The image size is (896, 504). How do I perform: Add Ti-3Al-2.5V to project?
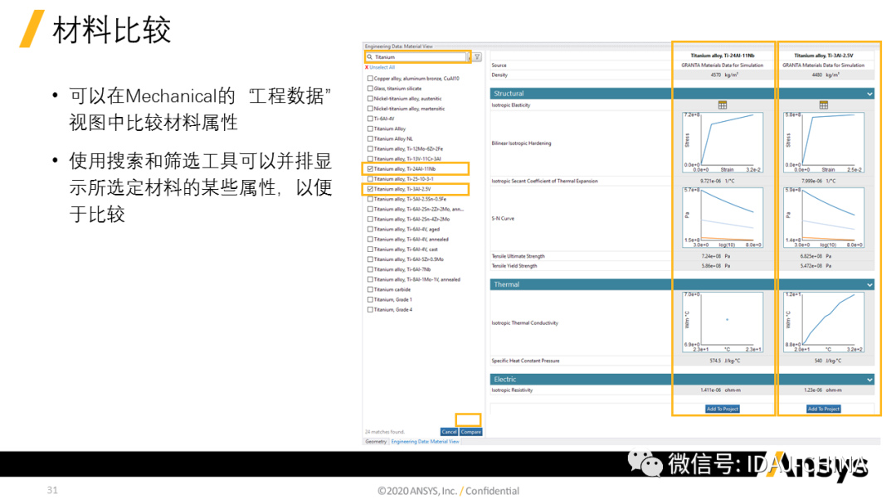[824, 409]
